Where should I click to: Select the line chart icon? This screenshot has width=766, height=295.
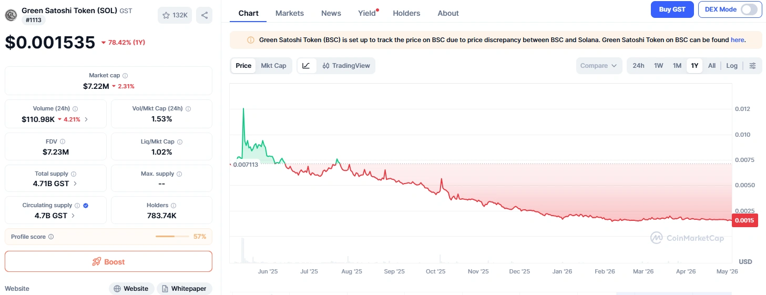[x=307, y=66]
